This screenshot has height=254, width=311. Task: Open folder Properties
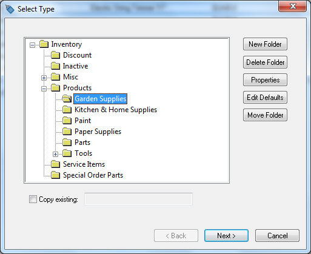(265, 80)
